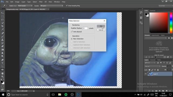
Task: Open the Essentials workspace dropdown
Action: 165,6
